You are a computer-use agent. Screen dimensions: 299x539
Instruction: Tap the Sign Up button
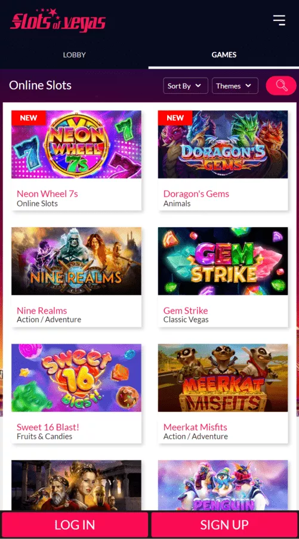coord(224,525)
